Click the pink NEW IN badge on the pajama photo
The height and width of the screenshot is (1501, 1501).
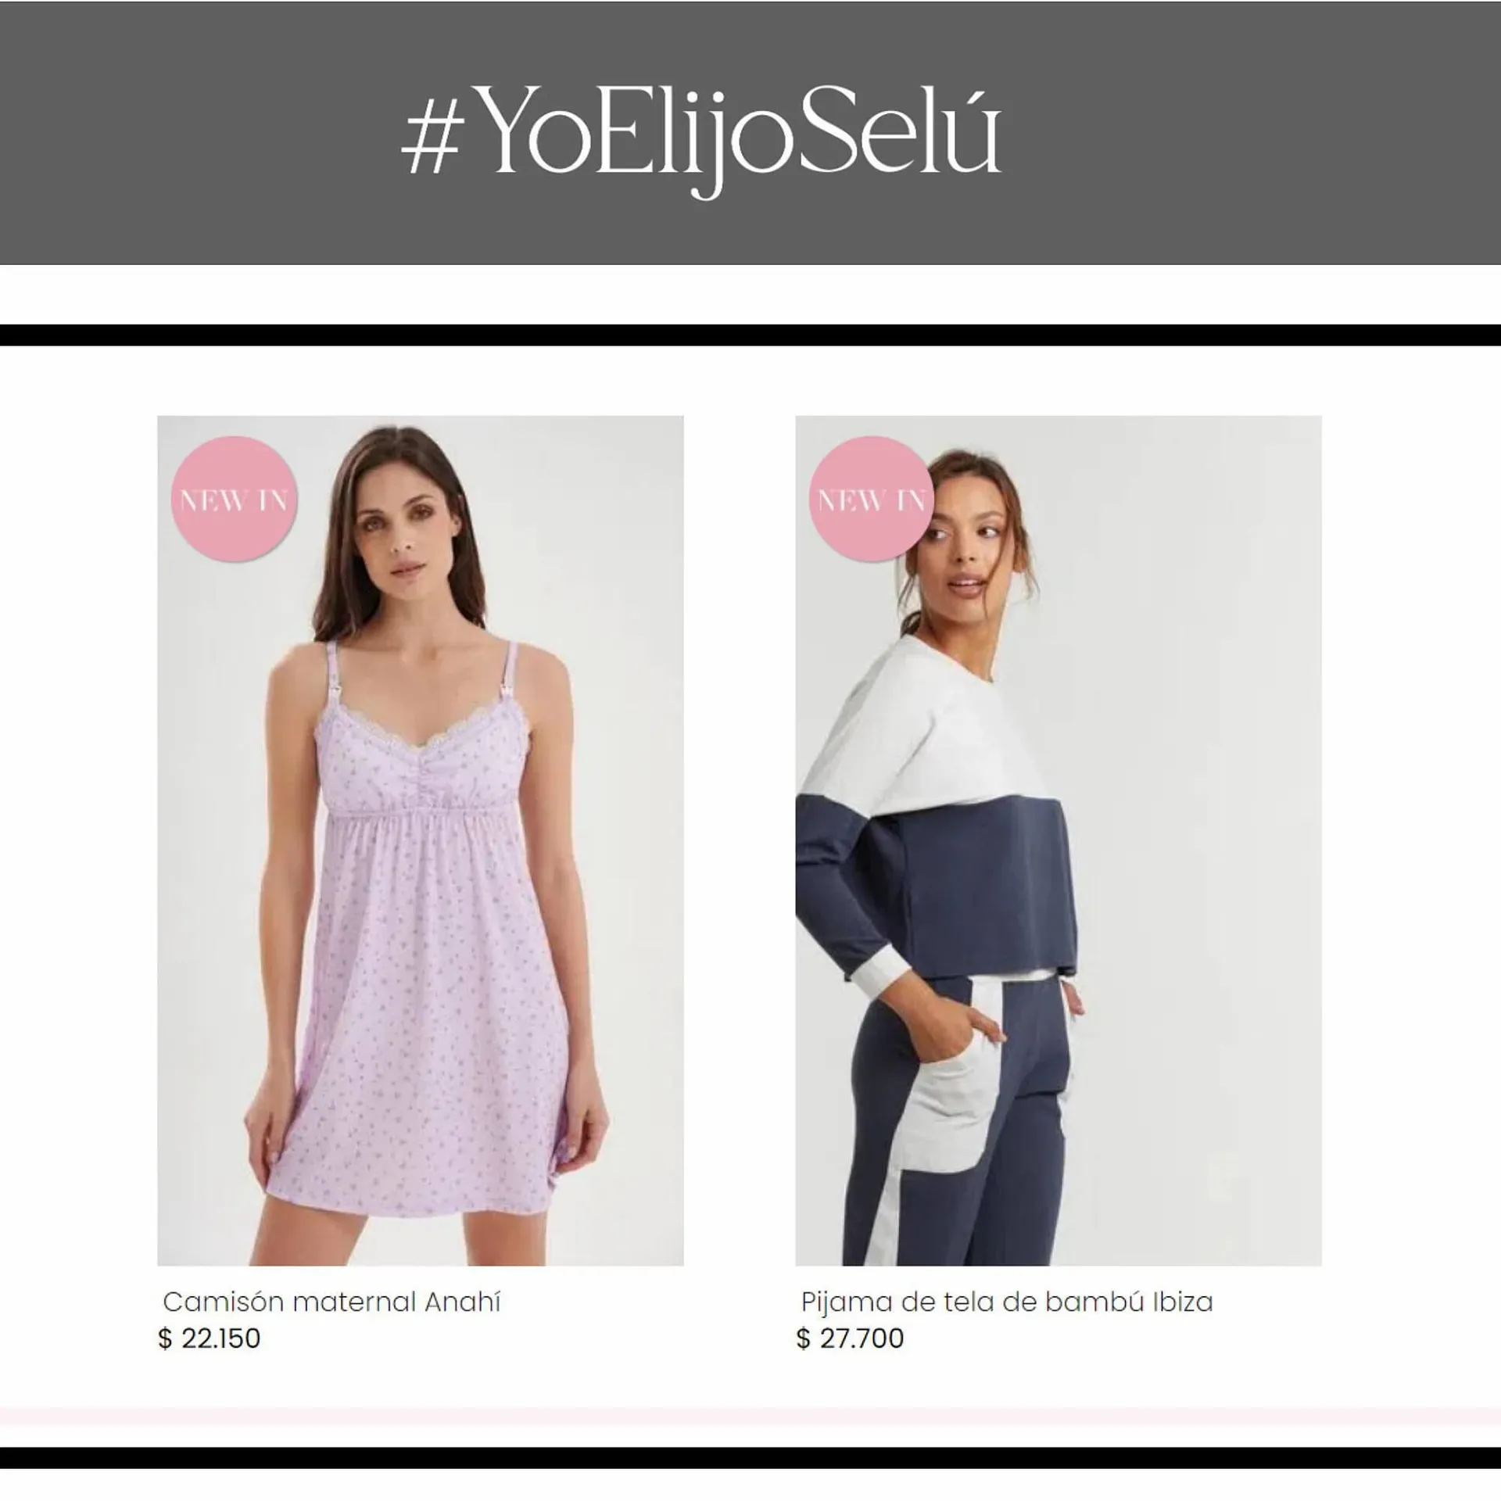(872, 499)
